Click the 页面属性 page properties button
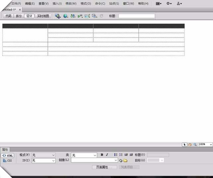213x178 pixels. (x=104, y=167)
